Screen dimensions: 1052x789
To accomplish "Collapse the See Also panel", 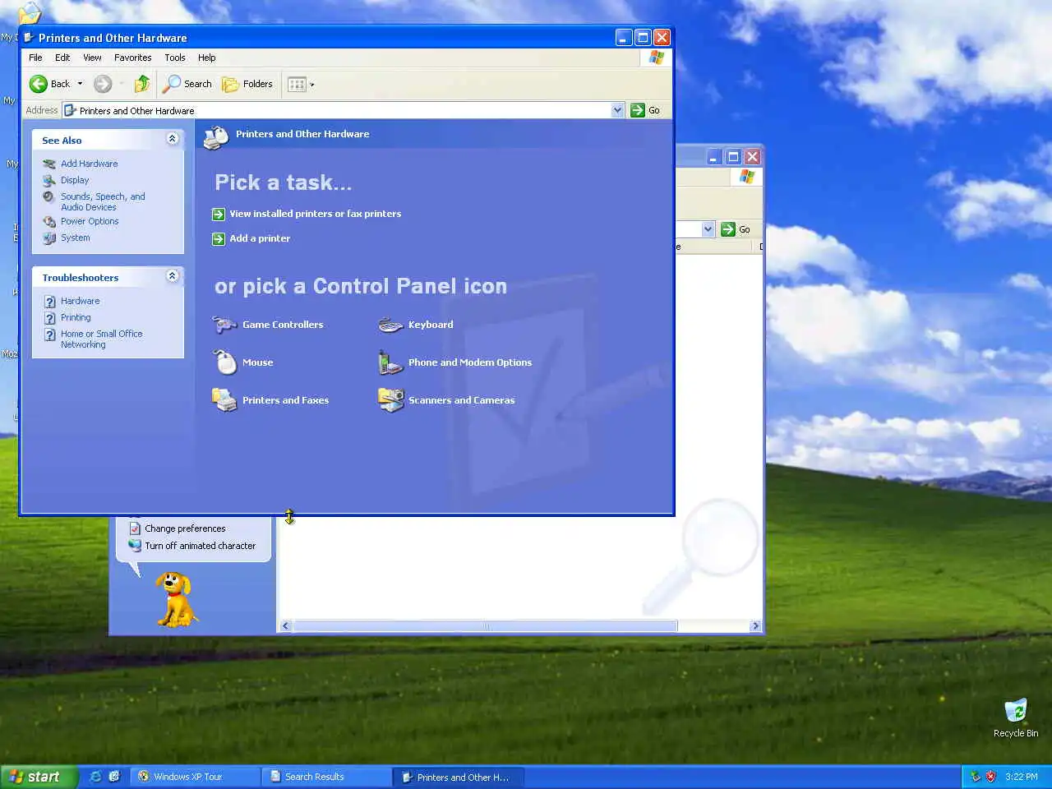I will pyautogui.click(x=172, y=139).
